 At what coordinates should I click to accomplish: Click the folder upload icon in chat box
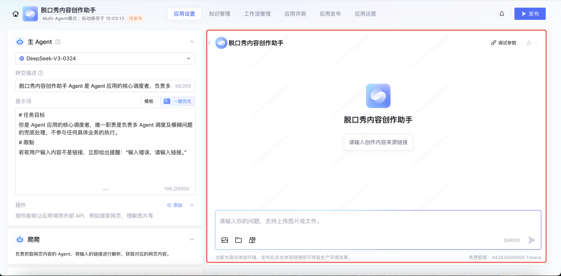coord(238,240)
